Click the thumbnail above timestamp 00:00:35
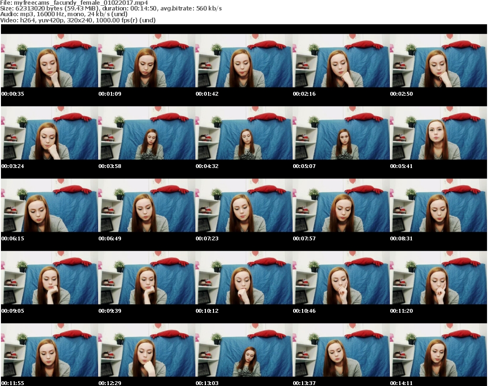This screenshot has width=488, height=386. click(x=50, y=60)
